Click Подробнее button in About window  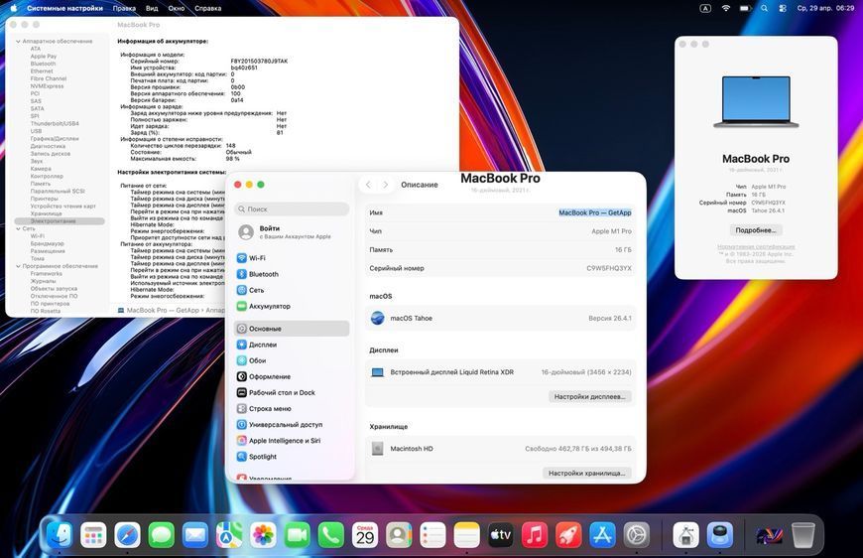pyautogui.click(x=756, y=230)
